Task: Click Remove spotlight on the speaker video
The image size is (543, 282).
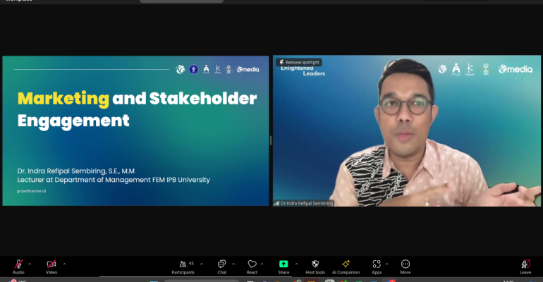Action: [x=299, y=62]
